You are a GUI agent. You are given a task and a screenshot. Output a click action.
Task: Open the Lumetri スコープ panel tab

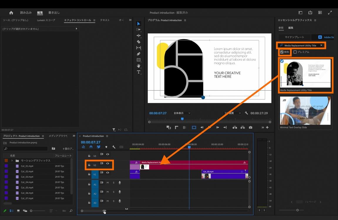tap(46, 20)
